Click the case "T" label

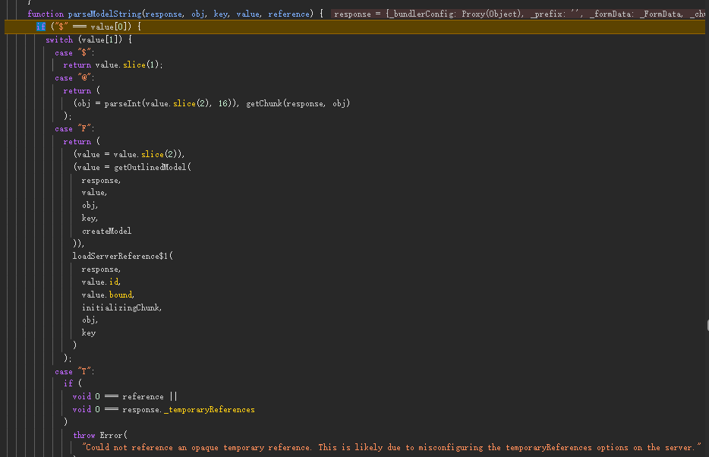coord(64,371)
